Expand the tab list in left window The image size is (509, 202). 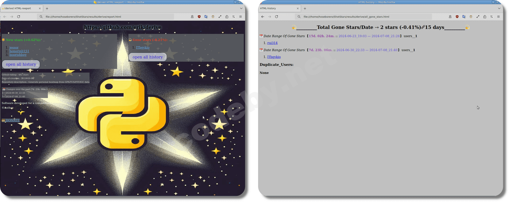tap(241, 8)
